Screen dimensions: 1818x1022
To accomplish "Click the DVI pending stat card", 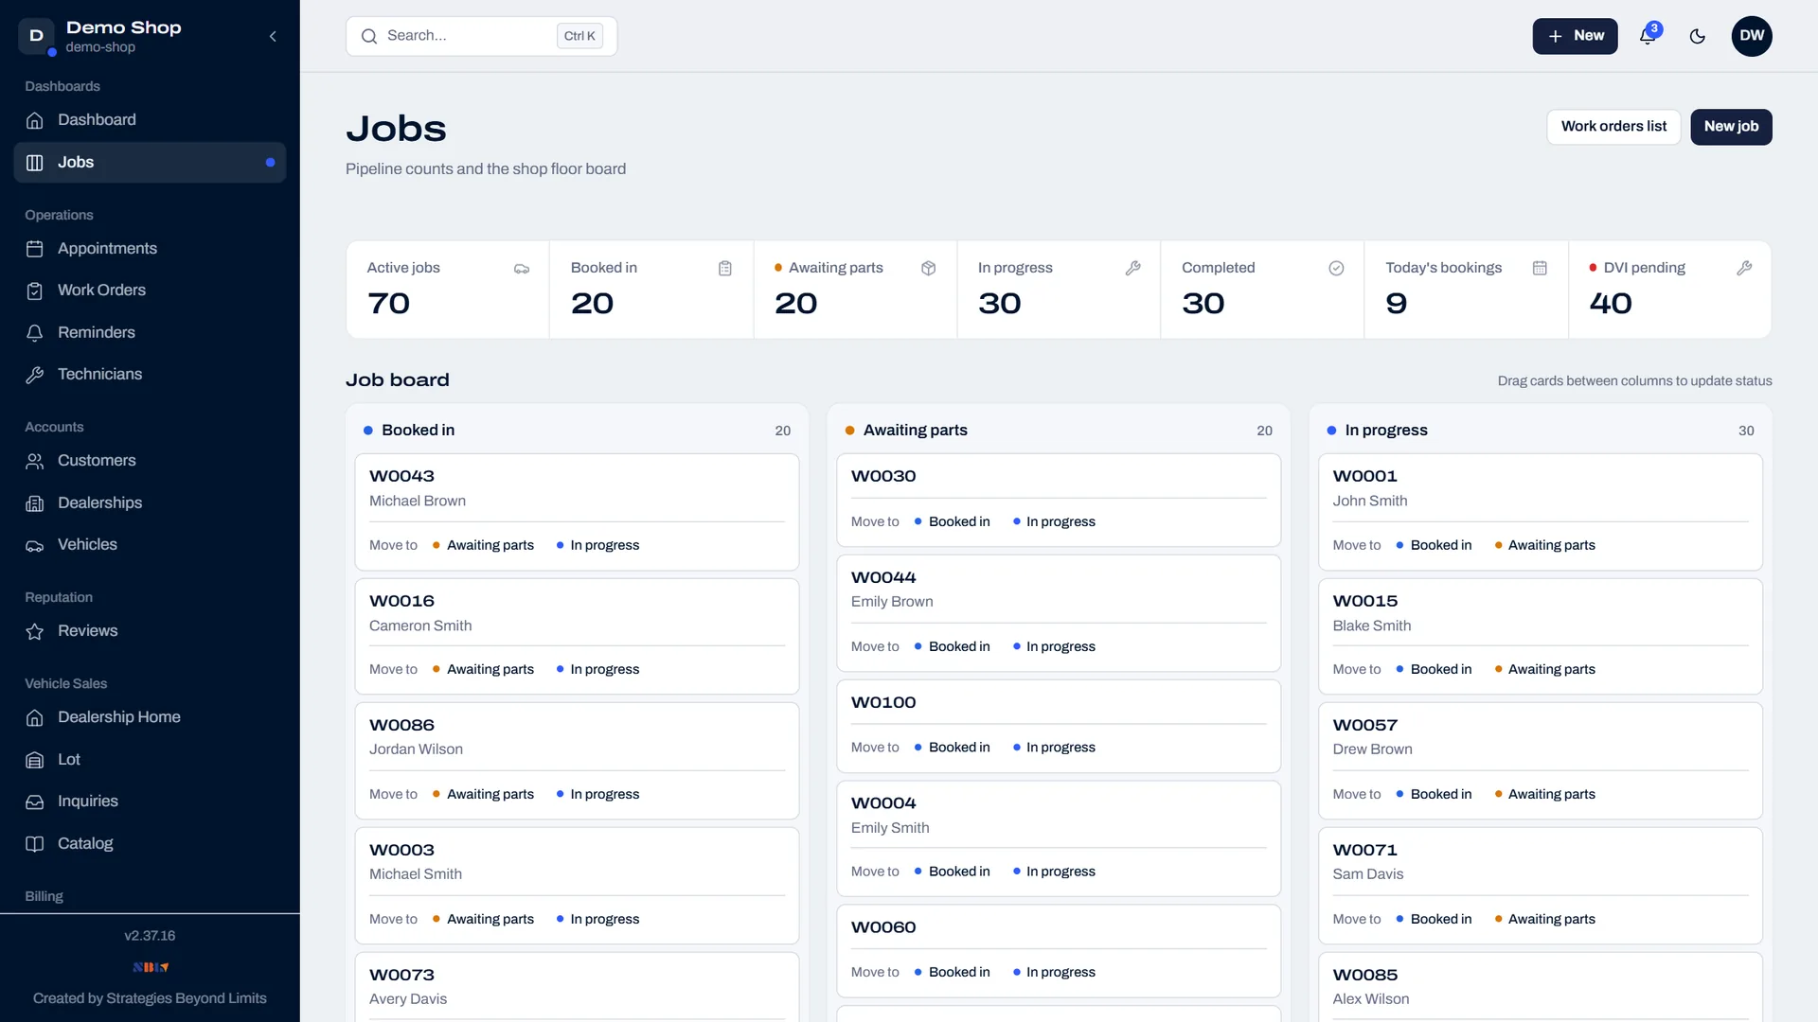I will point(1669,290).
